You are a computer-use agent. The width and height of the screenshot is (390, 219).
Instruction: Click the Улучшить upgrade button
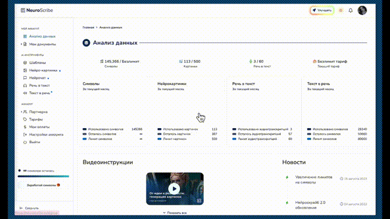322,10
